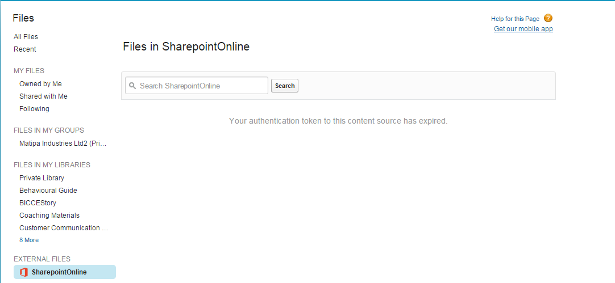Screen dimensions: 615x283
Task: Open Customer Communication library
Action: point(64,228)
